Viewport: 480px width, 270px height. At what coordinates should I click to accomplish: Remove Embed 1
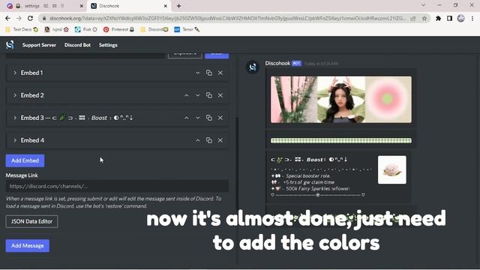coord(220,73)
